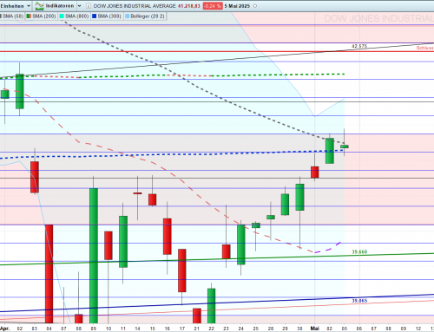Click the blue 39.865 line label
The image size is (434, 332).
[359, 301]
